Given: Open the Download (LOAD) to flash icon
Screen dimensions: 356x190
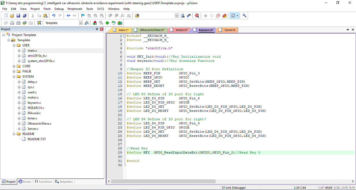Looking at the screenshot, I should coord(39,23).
